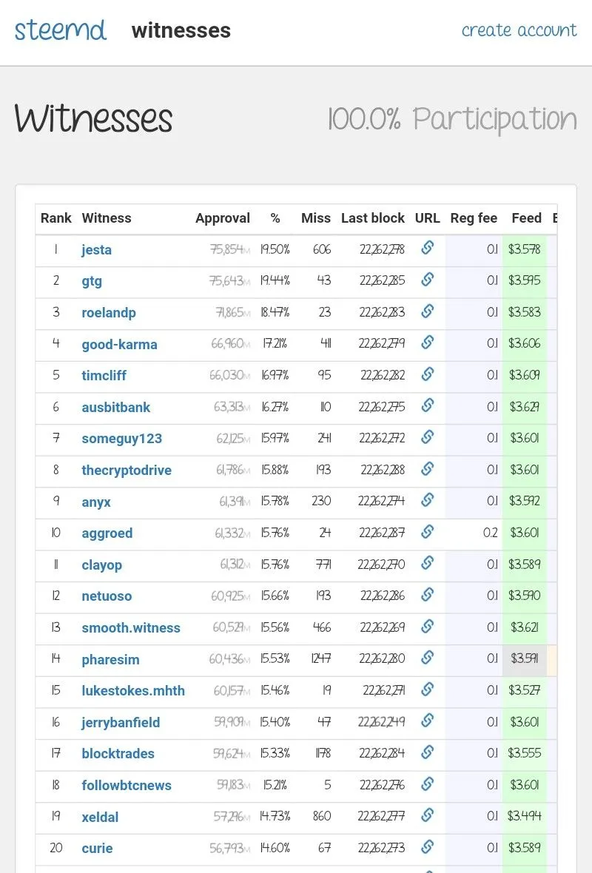This screenshot has width=592, height=873.
Task: Select xeldal's feed price $3.494
Action: [x=524, y=816]
